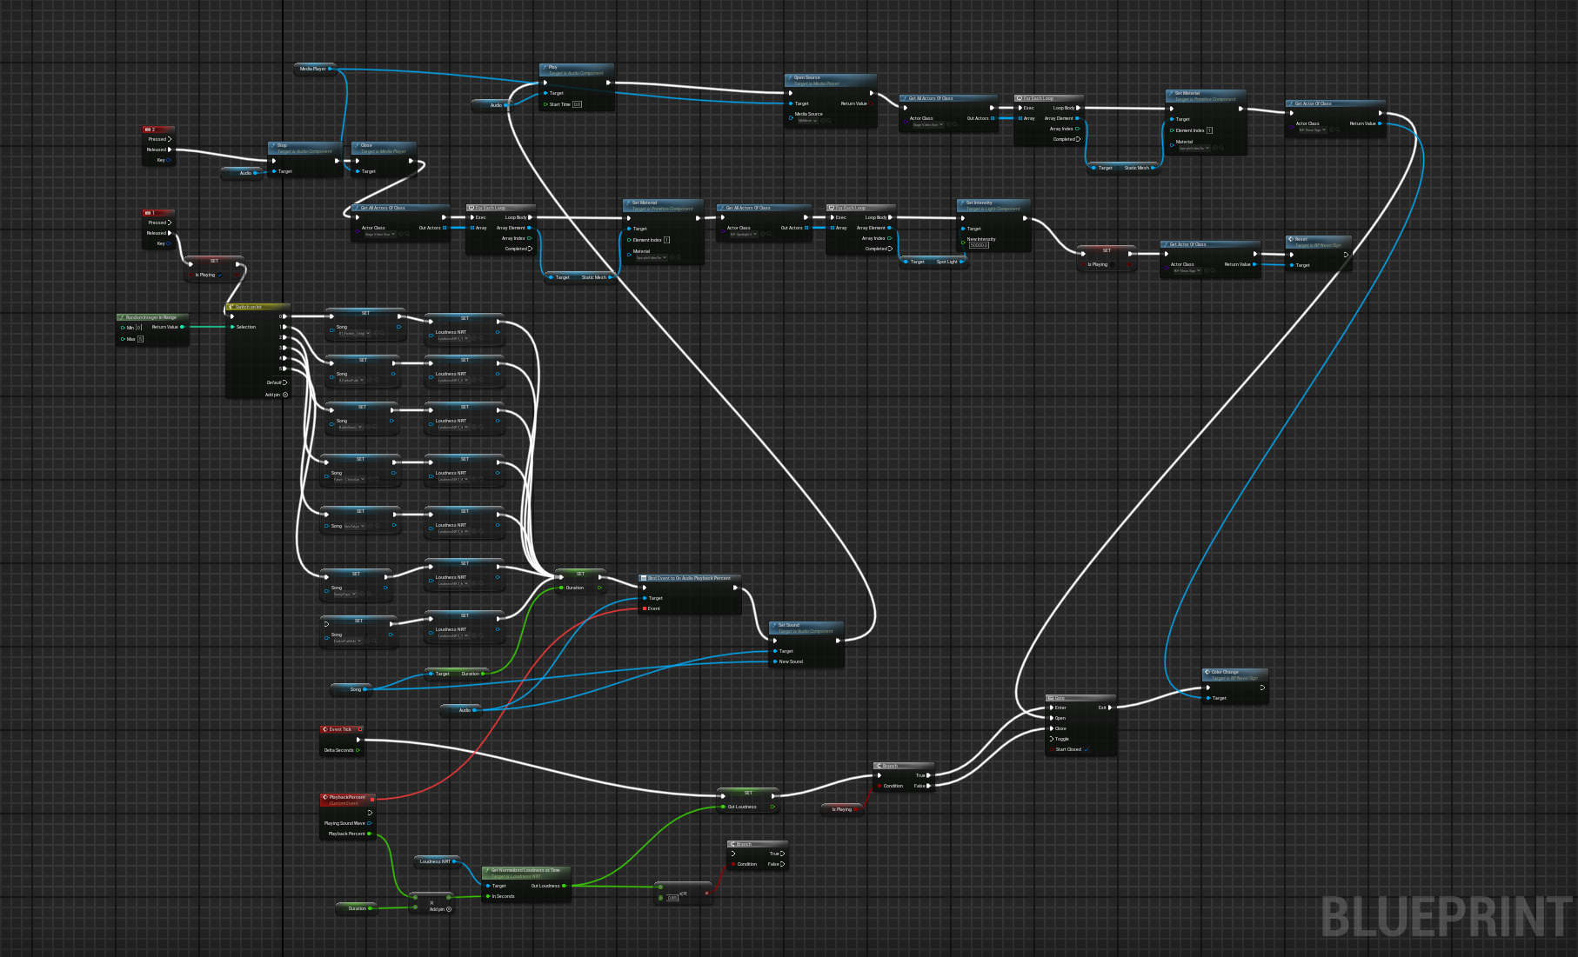Click browse magnifier icon beside Media Source dropdown
Viewport: 1578px width, 957px height.
[828, 121]
